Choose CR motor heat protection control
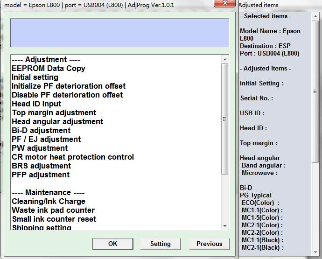This screenshot has width=322, height=259. click(73, 157)
